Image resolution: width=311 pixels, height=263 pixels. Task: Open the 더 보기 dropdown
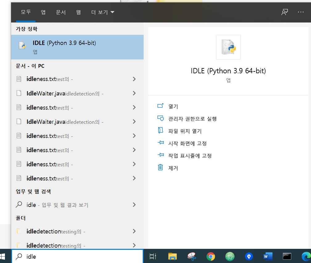coord(103,12)
